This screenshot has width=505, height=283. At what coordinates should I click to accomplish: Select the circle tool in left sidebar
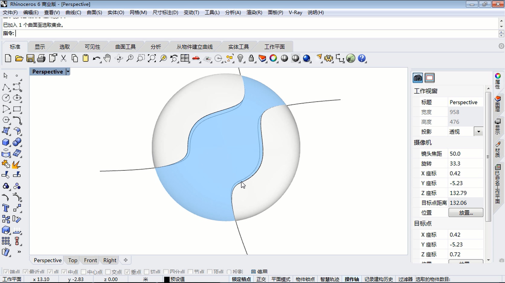pyautogui.click(x=6, y=98)
